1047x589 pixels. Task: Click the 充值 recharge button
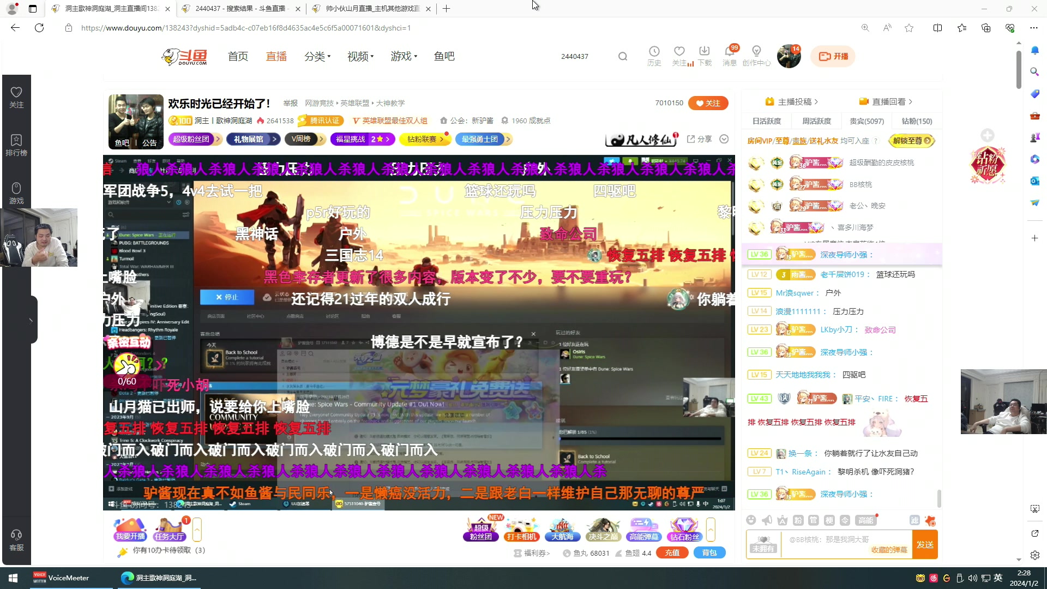672,552
